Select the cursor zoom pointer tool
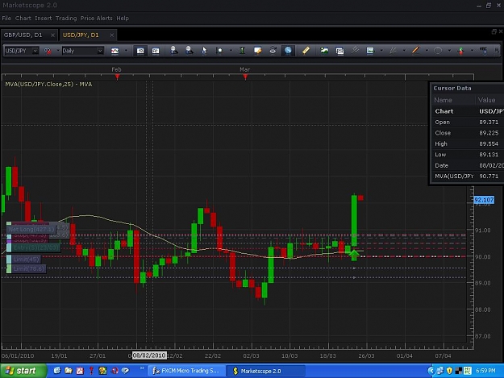 point(204,51)
